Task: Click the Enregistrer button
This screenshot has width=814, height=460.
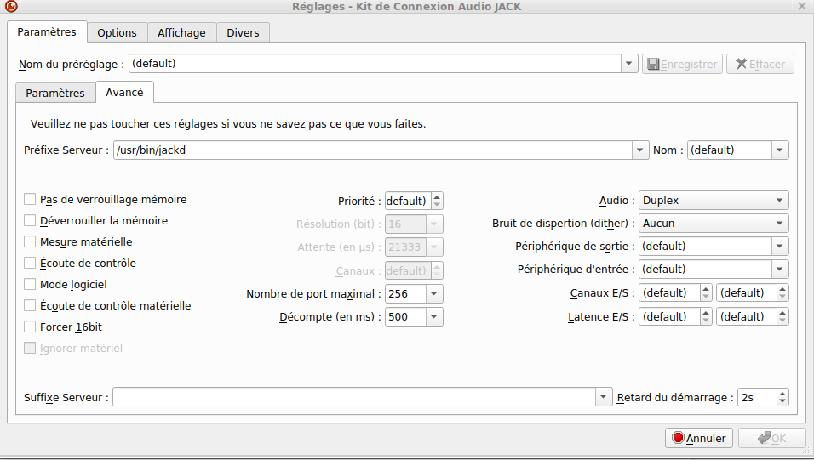Action: pyautogui.click(x=682, y=65)
